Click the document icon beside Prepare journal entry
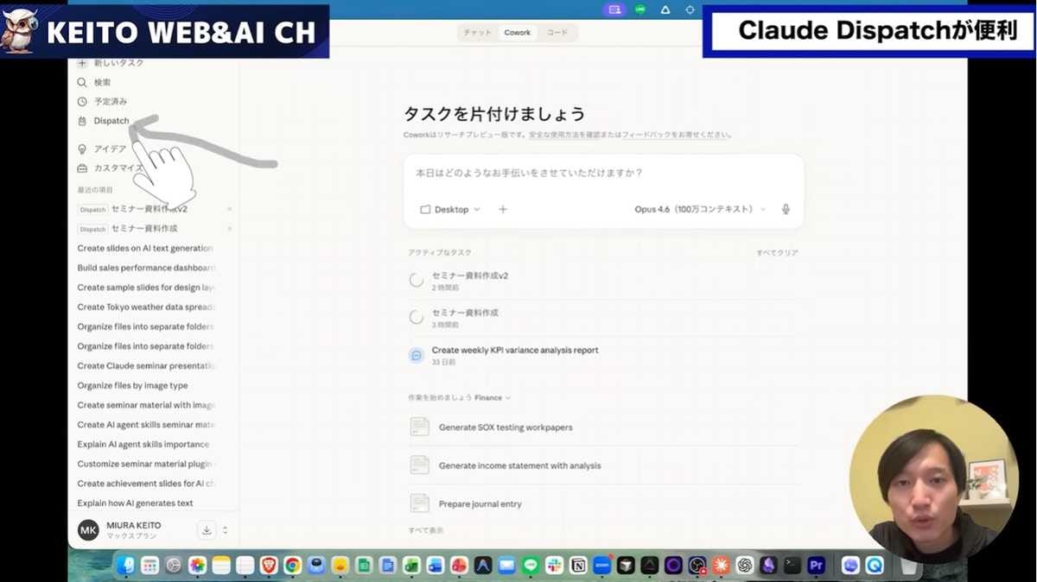Screen dimensions: 1037x582 click(x=420, y=503)
